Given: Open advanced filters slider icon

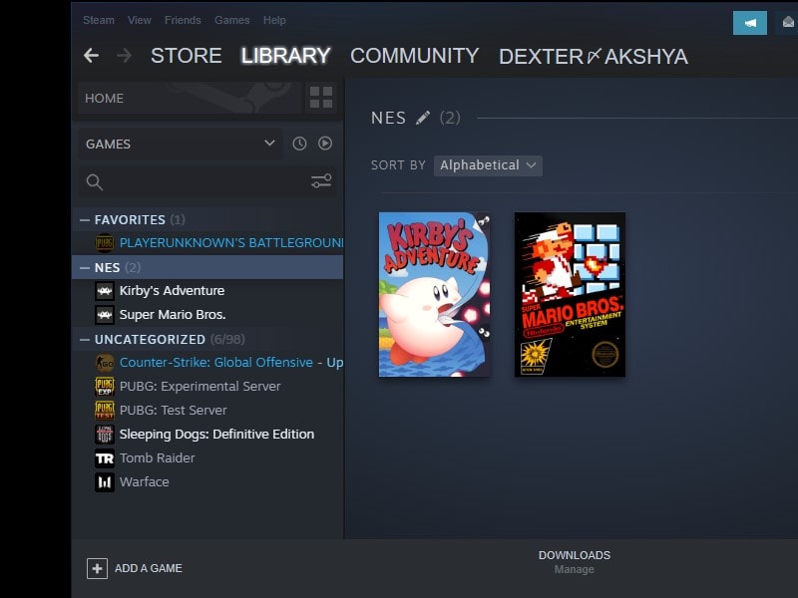Looking at the screenshot, I should 321,181.
